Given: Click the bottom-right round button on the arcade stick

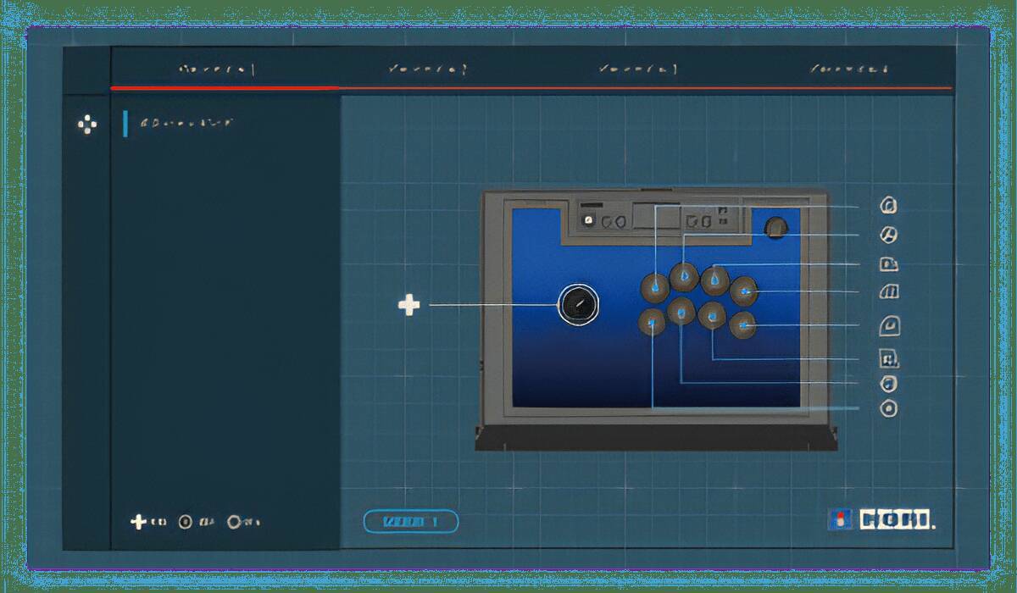Looking at the screenshot, I should click(742, 324).
